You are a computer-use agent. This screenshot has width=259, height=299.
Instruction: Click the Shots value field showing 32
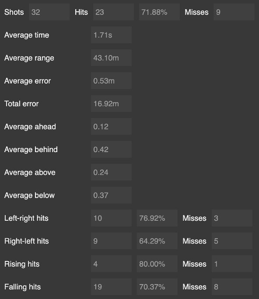coord(49,12)
